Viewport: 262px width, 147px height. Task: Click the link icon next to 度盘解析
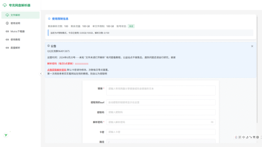tap(7, 48)
